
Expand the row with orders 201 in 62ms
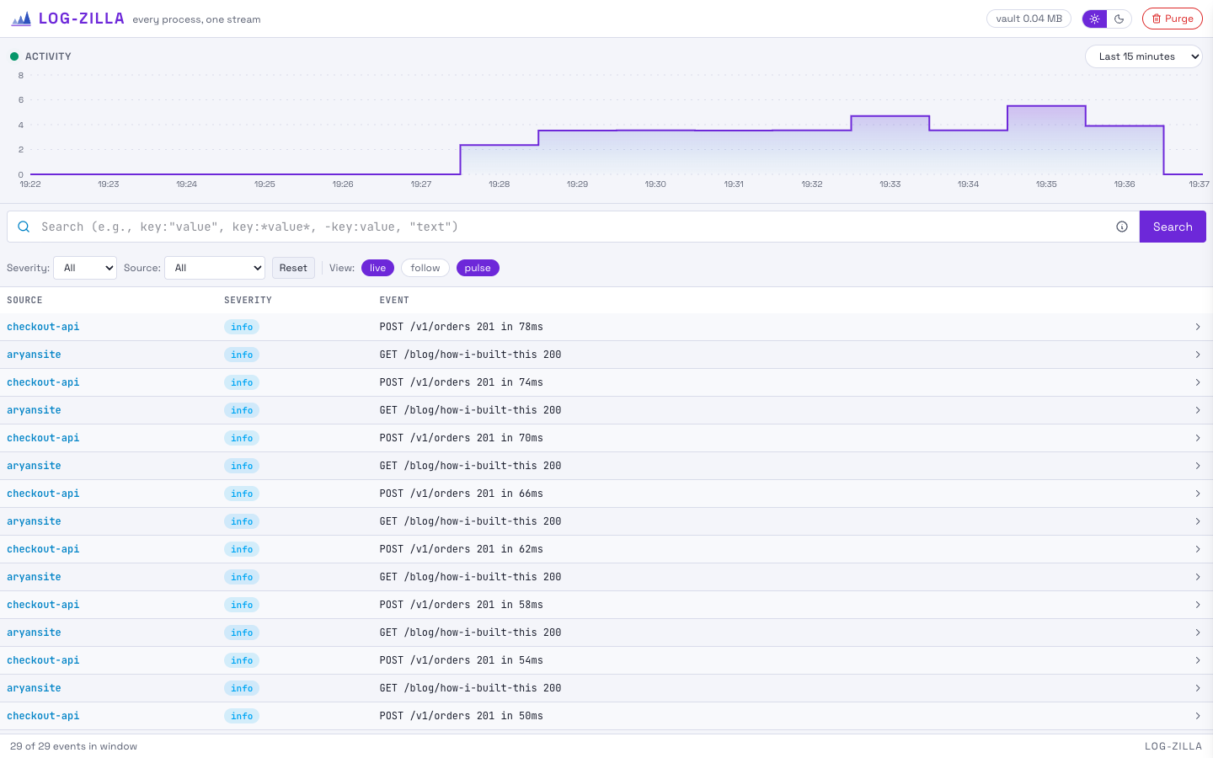(1197, 549)
